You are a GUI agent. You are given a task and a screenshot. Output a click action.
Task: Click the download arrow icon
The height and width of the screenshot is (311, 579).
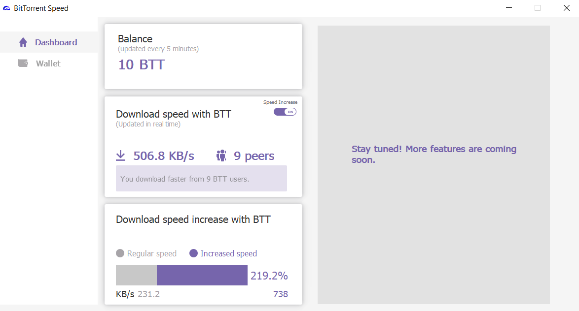click(121, 155)
